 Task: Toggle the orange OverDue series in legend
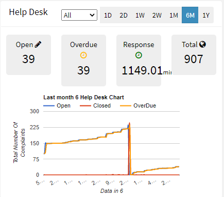[138, 105]
